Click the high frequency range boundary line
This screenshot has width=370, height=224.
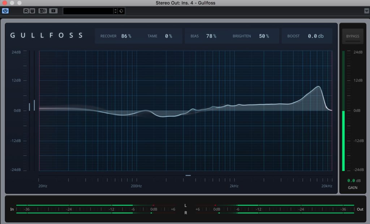click(x=332, y=111)
